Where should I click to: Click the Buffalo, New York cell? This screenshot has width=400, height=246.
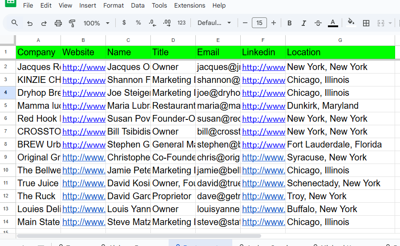(x=340, y=209)
